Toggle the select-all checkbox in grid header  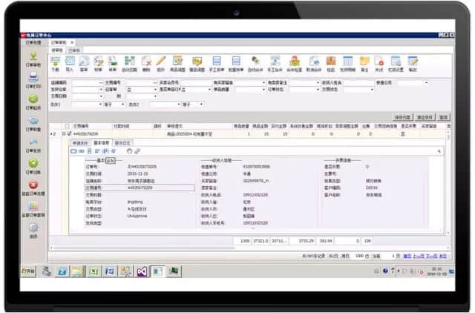pyautogui.click(x=66, y=126)
